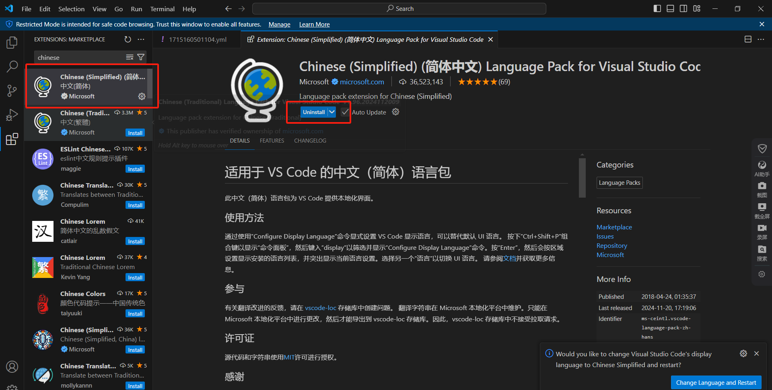This screenshot has height=390, width=772.
Task: Install the Chinese Colors extension
Action: click(x=135, y=314)
